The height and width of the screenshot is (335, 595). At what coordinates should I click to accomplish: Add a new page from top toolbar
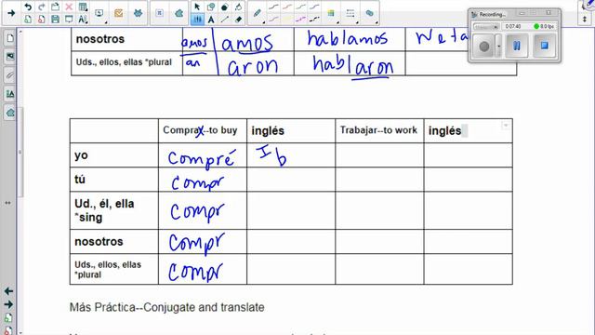[28, 19]
